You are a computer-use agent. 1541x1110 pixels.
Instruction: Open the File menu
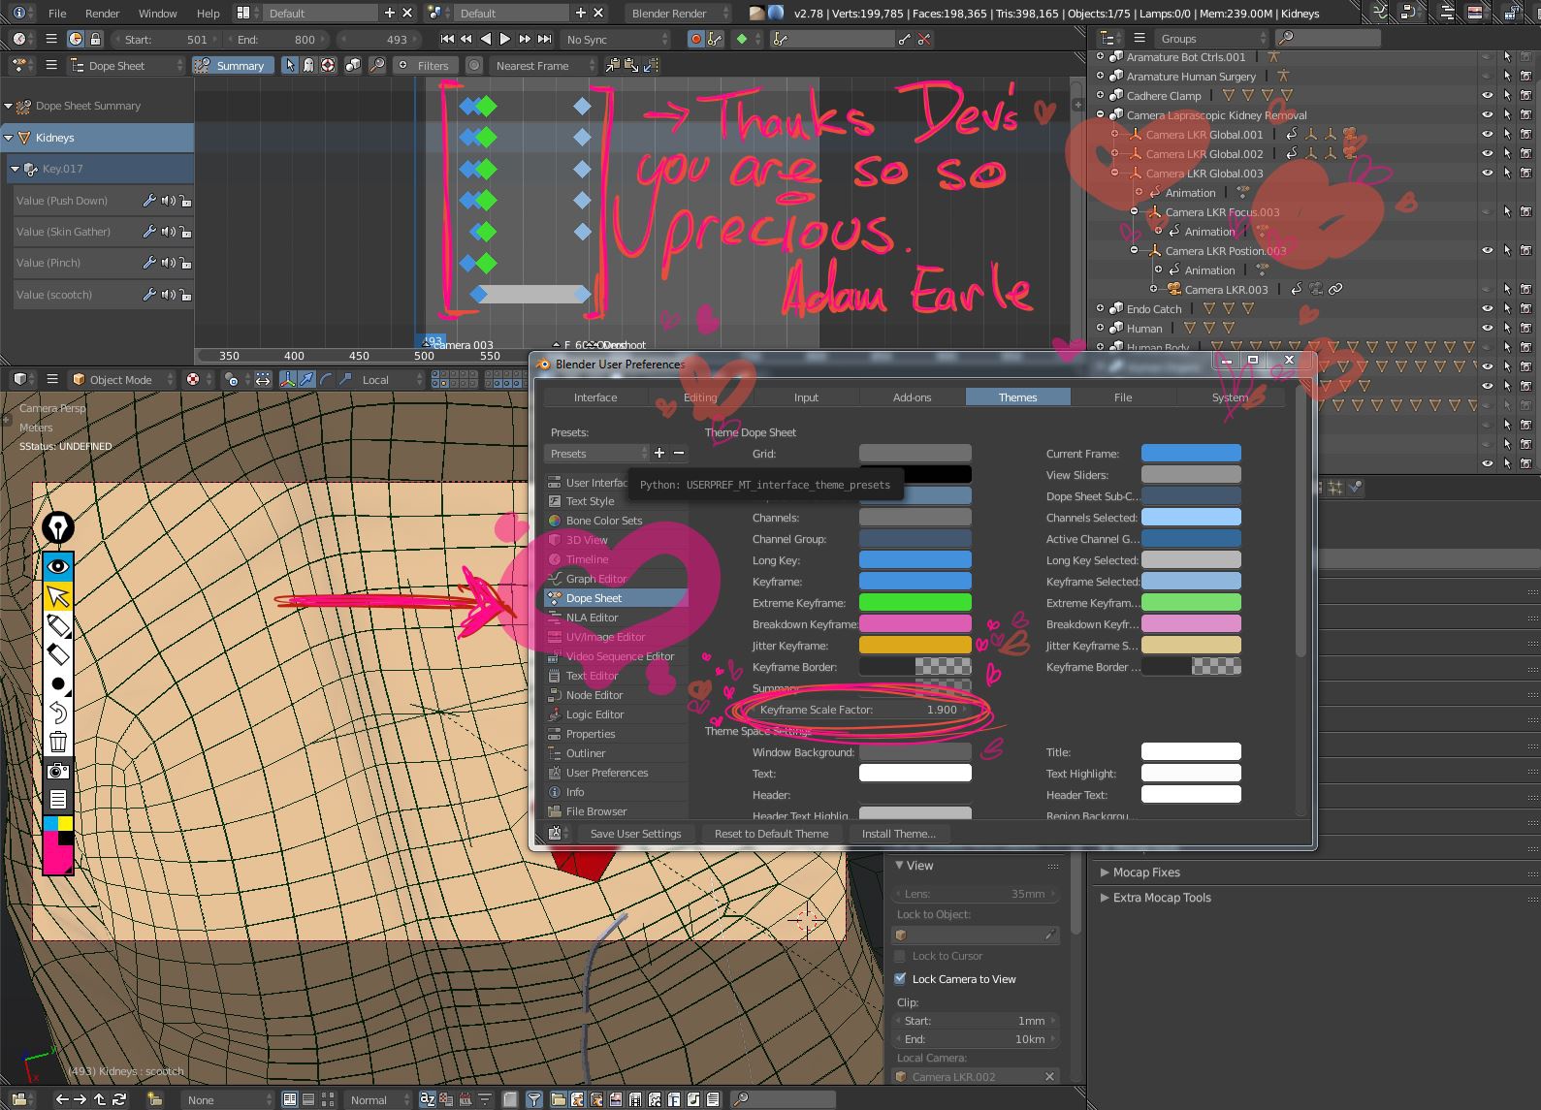point(57,14)
